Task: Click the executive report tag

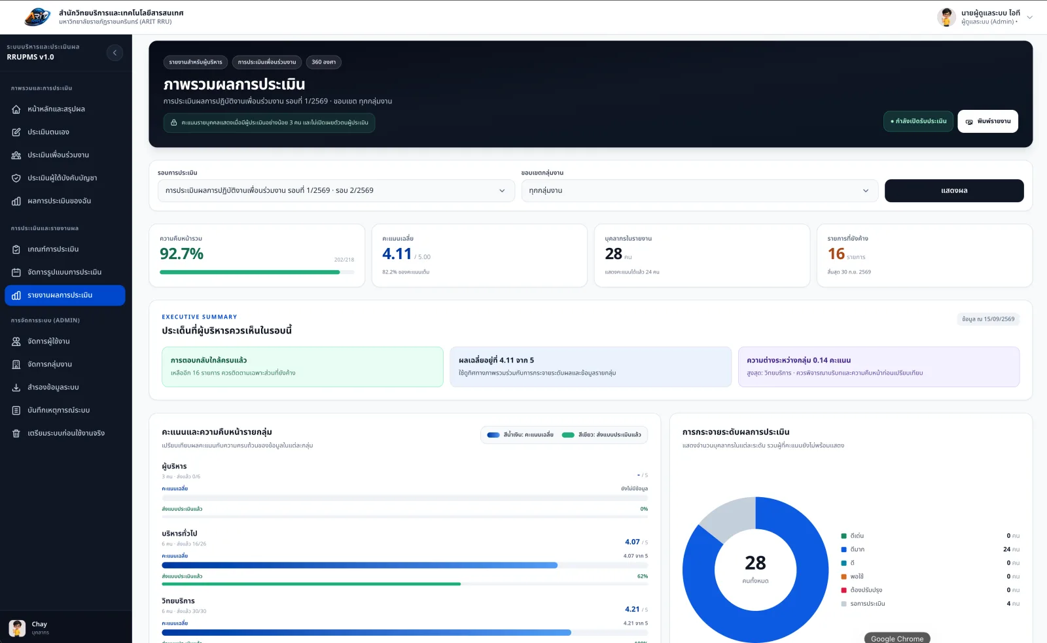Action: tap(196, 62)
